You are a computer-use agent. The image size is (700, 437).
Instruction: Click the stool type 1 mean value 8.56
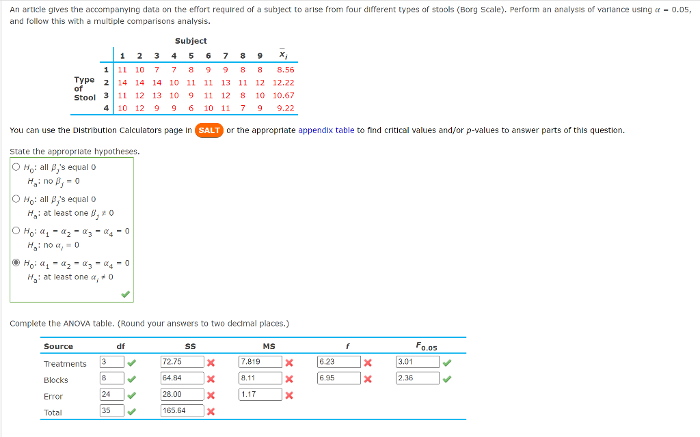coord(286,70)
